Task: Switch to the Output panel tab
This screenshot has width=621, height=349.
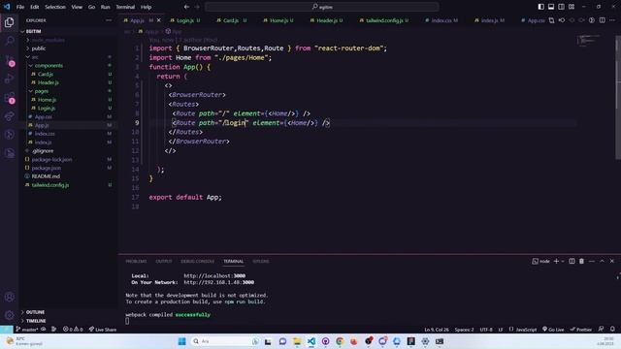Action: coord(164,261)
